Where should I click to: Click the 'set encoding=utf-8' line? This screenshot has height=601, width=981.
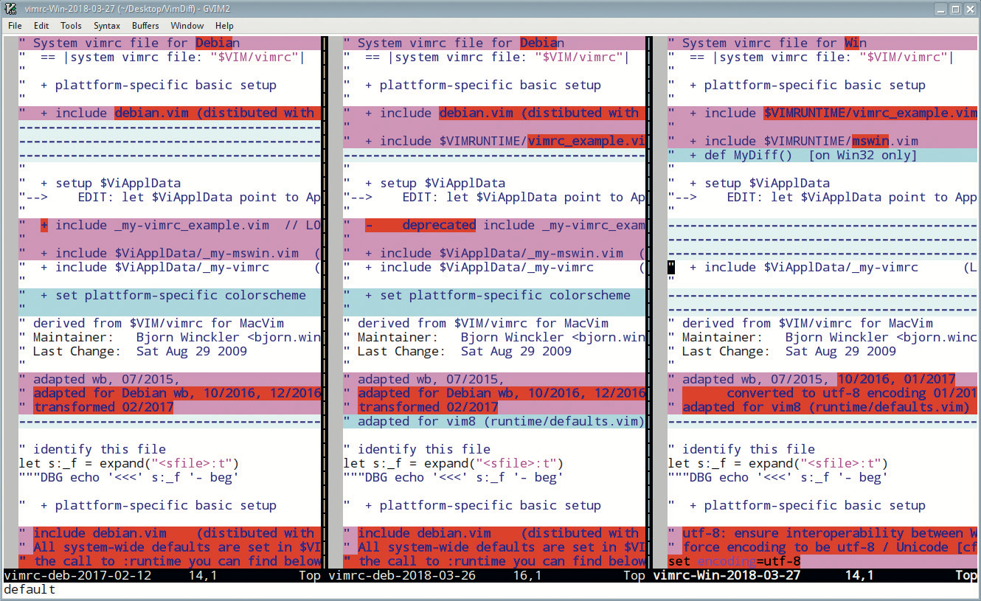[734, 561]
